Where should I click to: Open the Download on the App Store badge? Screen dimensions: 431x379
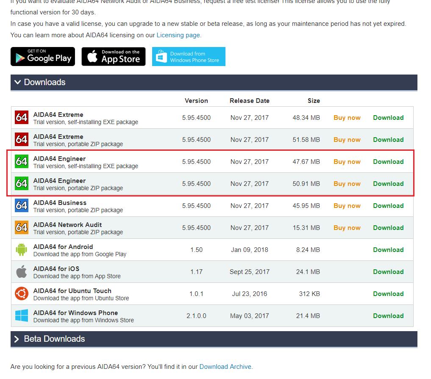click(114, 57)
